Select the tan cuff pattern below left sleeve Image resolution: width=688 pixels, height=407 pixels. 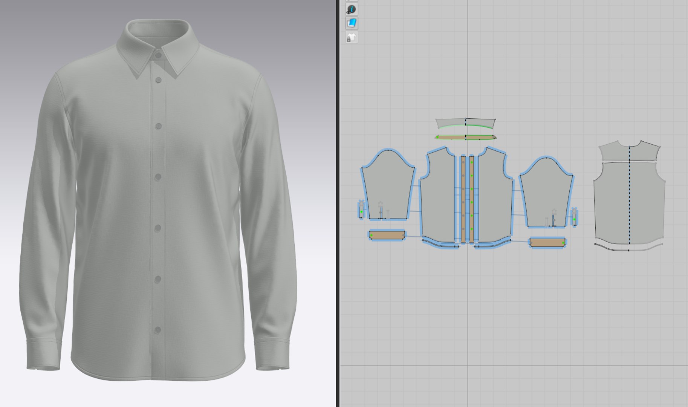387,236
